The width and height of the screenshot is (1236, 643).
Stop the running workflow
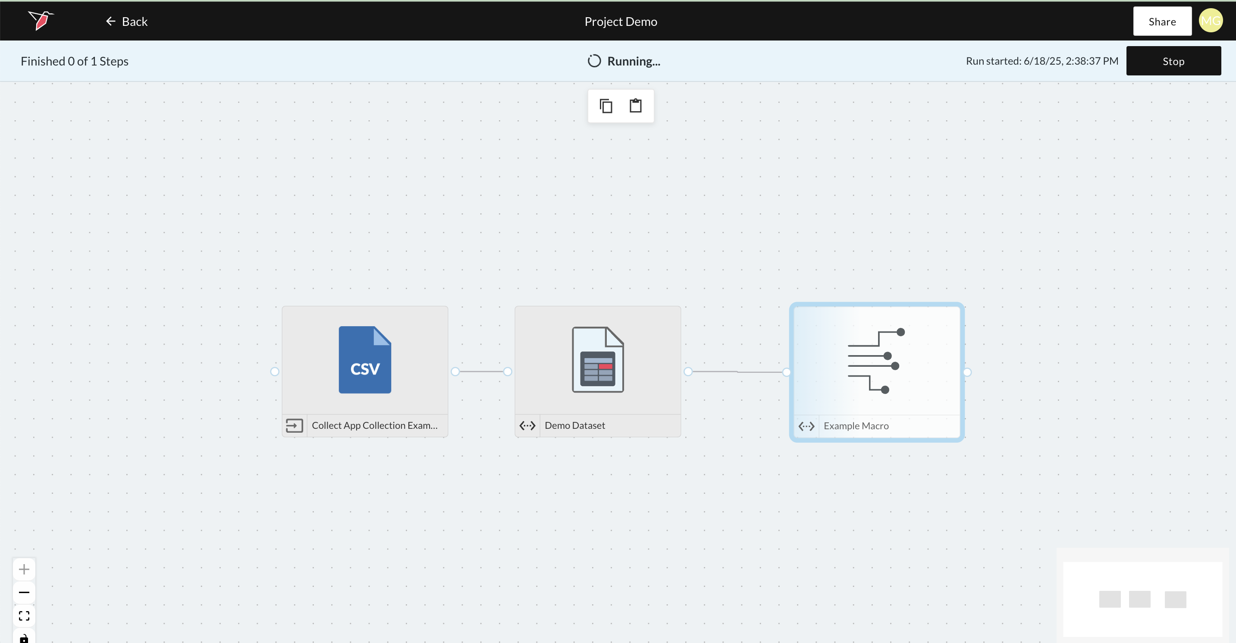(x=1173, y=61)
